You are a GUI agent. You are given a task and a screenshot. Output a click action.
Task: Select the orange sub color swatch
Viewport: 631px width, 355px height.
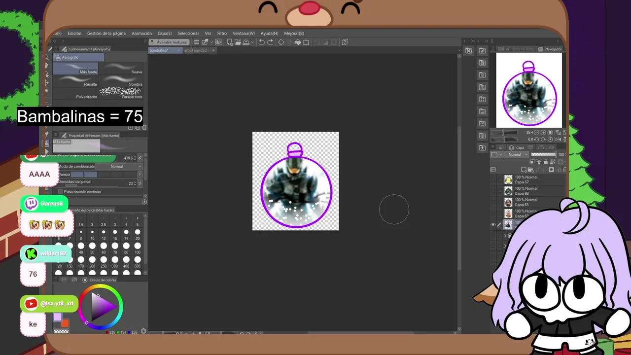(65, 323)
